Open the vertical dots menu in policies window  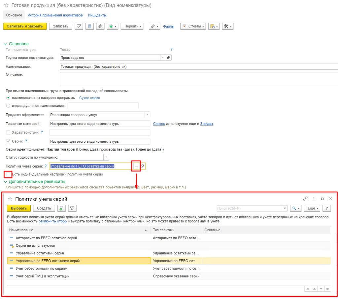314,199
